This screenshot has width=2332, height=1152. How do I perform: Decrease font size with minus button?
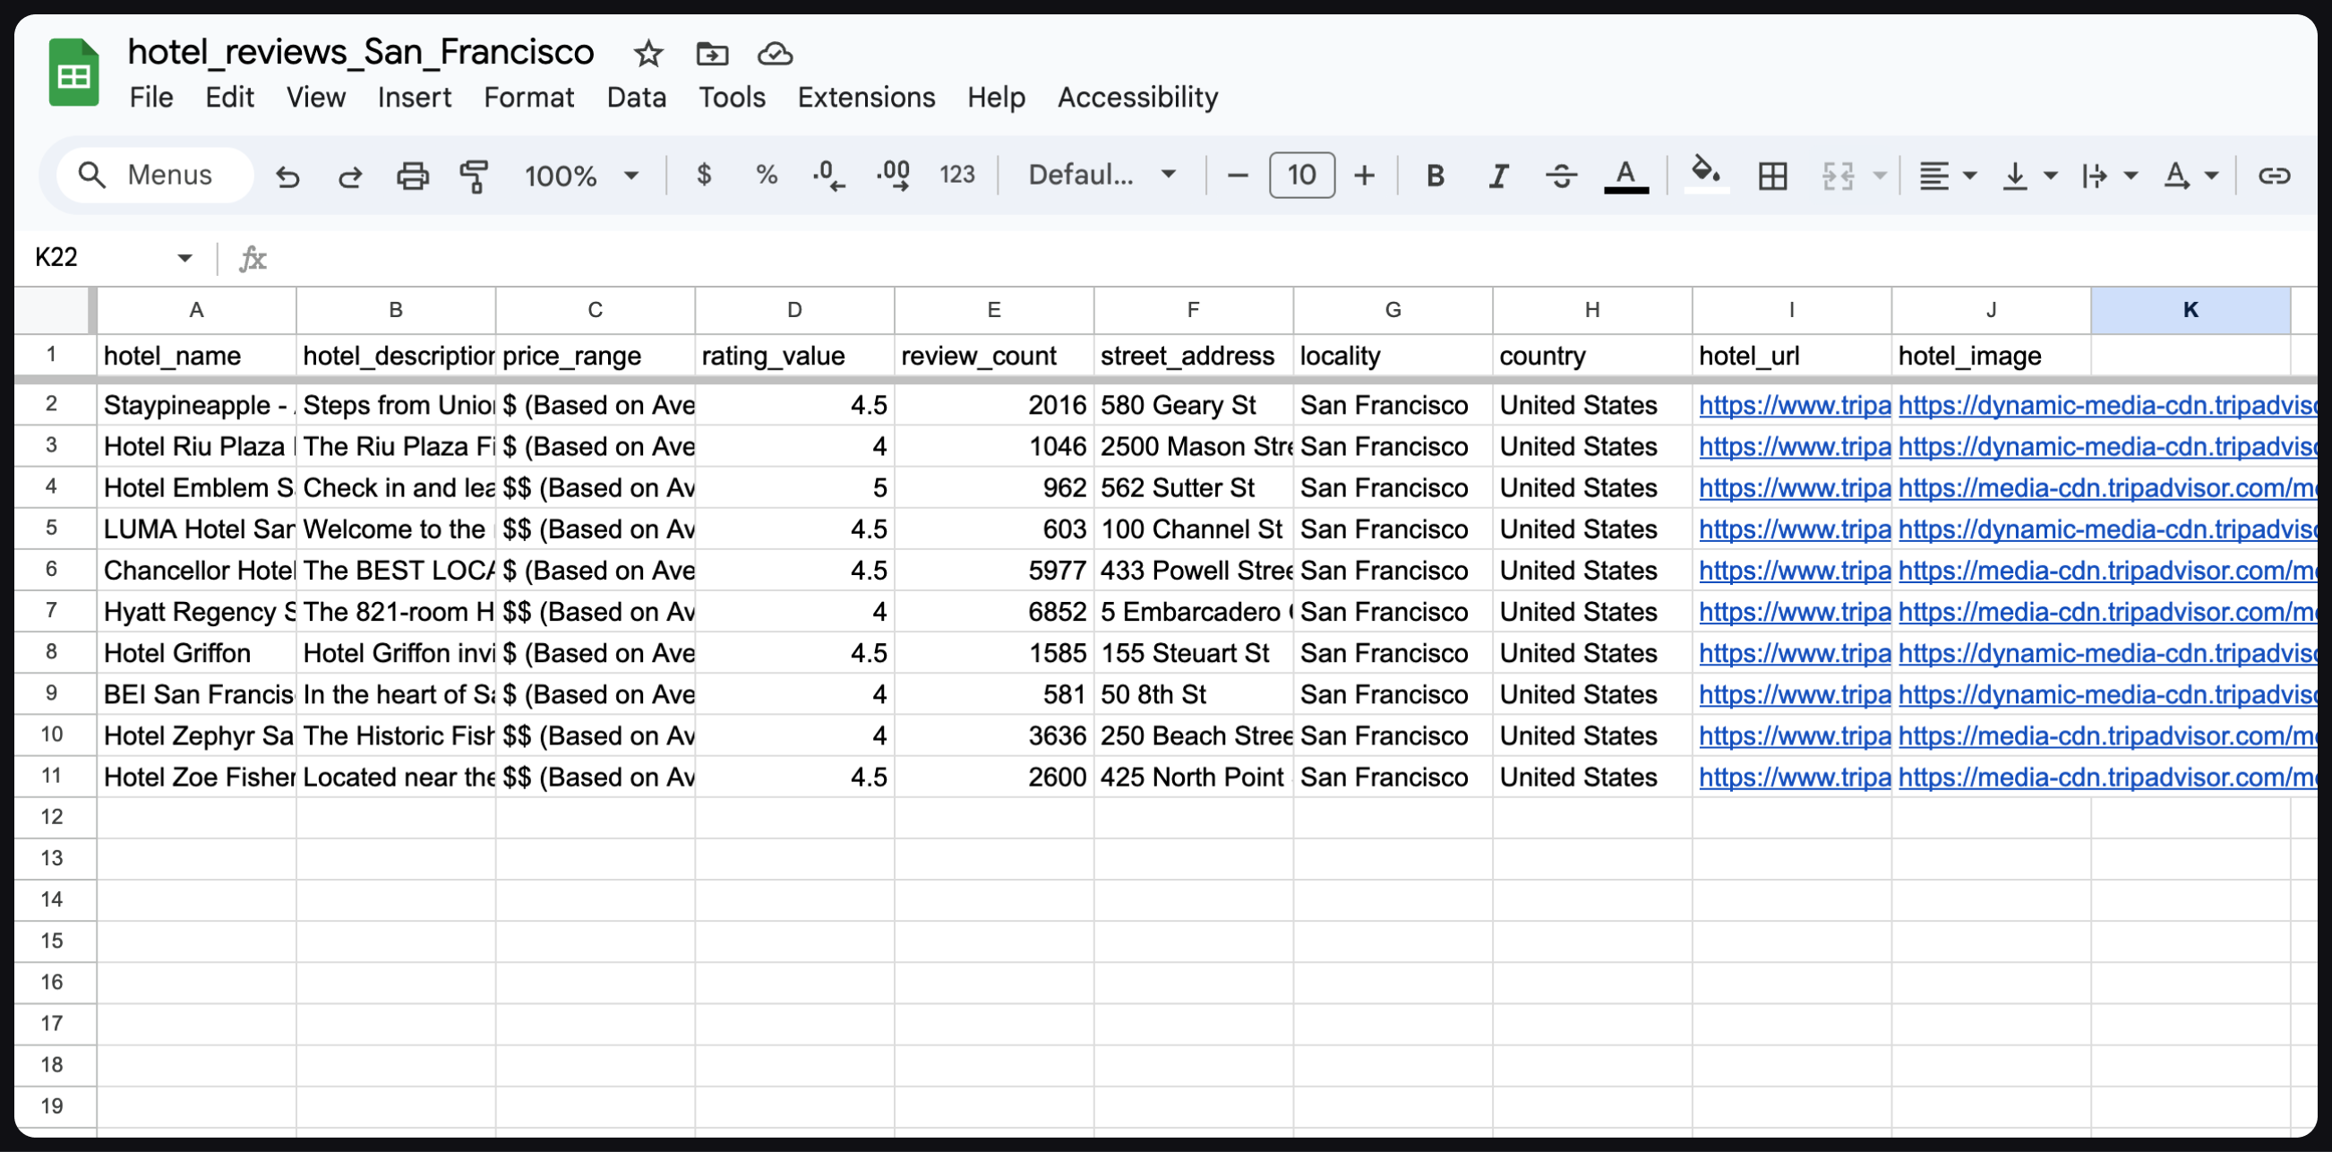[x=1238, y=176]
